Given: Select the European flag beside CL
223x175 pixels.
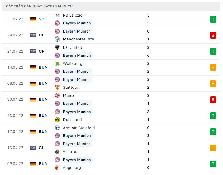Looking at the screenshot, I should (x=34, y=148).
